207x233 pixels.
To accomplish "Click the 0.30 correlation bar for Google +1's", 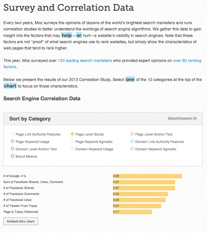I will tap(147, 176).
